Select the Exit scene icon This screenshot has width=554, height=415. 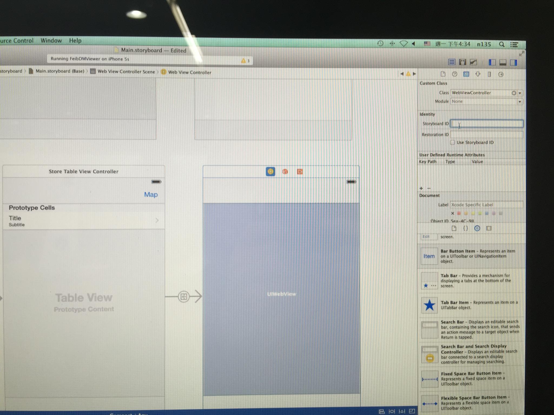[299, 172]
